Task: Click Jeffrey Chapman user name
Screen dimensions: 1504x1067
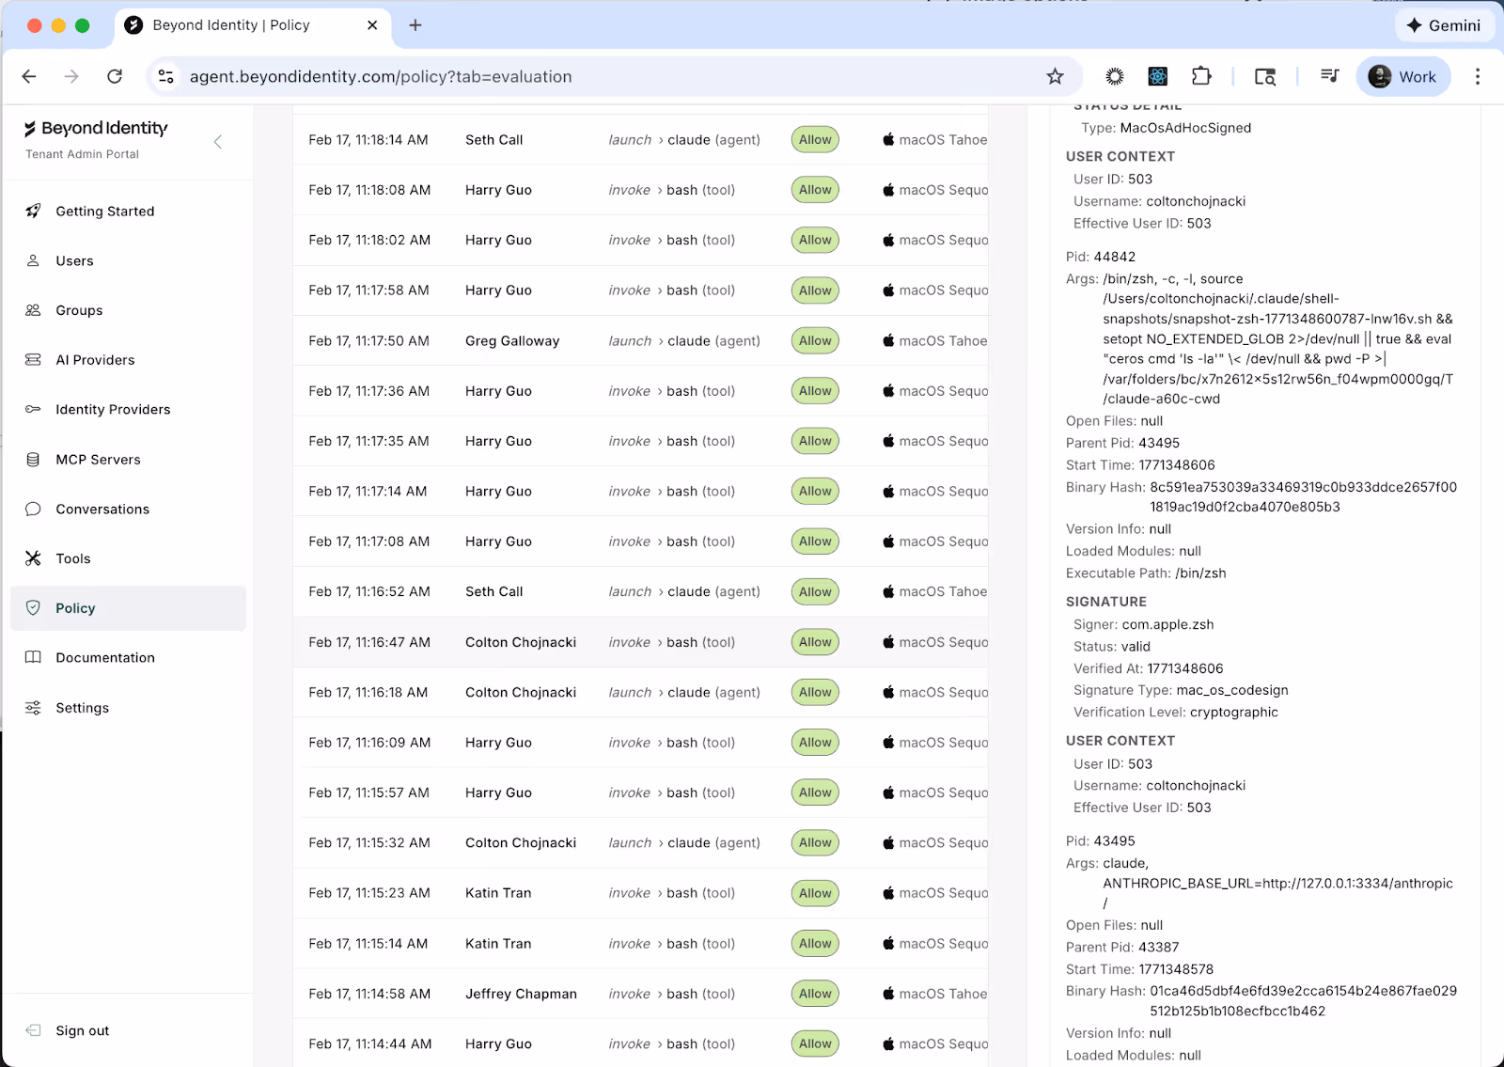Action: [x=521, y=994]
